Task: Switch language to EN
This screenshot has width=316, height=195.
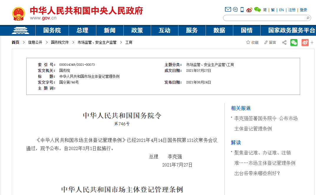Action: pyautogui.click(x=282, y=10)
